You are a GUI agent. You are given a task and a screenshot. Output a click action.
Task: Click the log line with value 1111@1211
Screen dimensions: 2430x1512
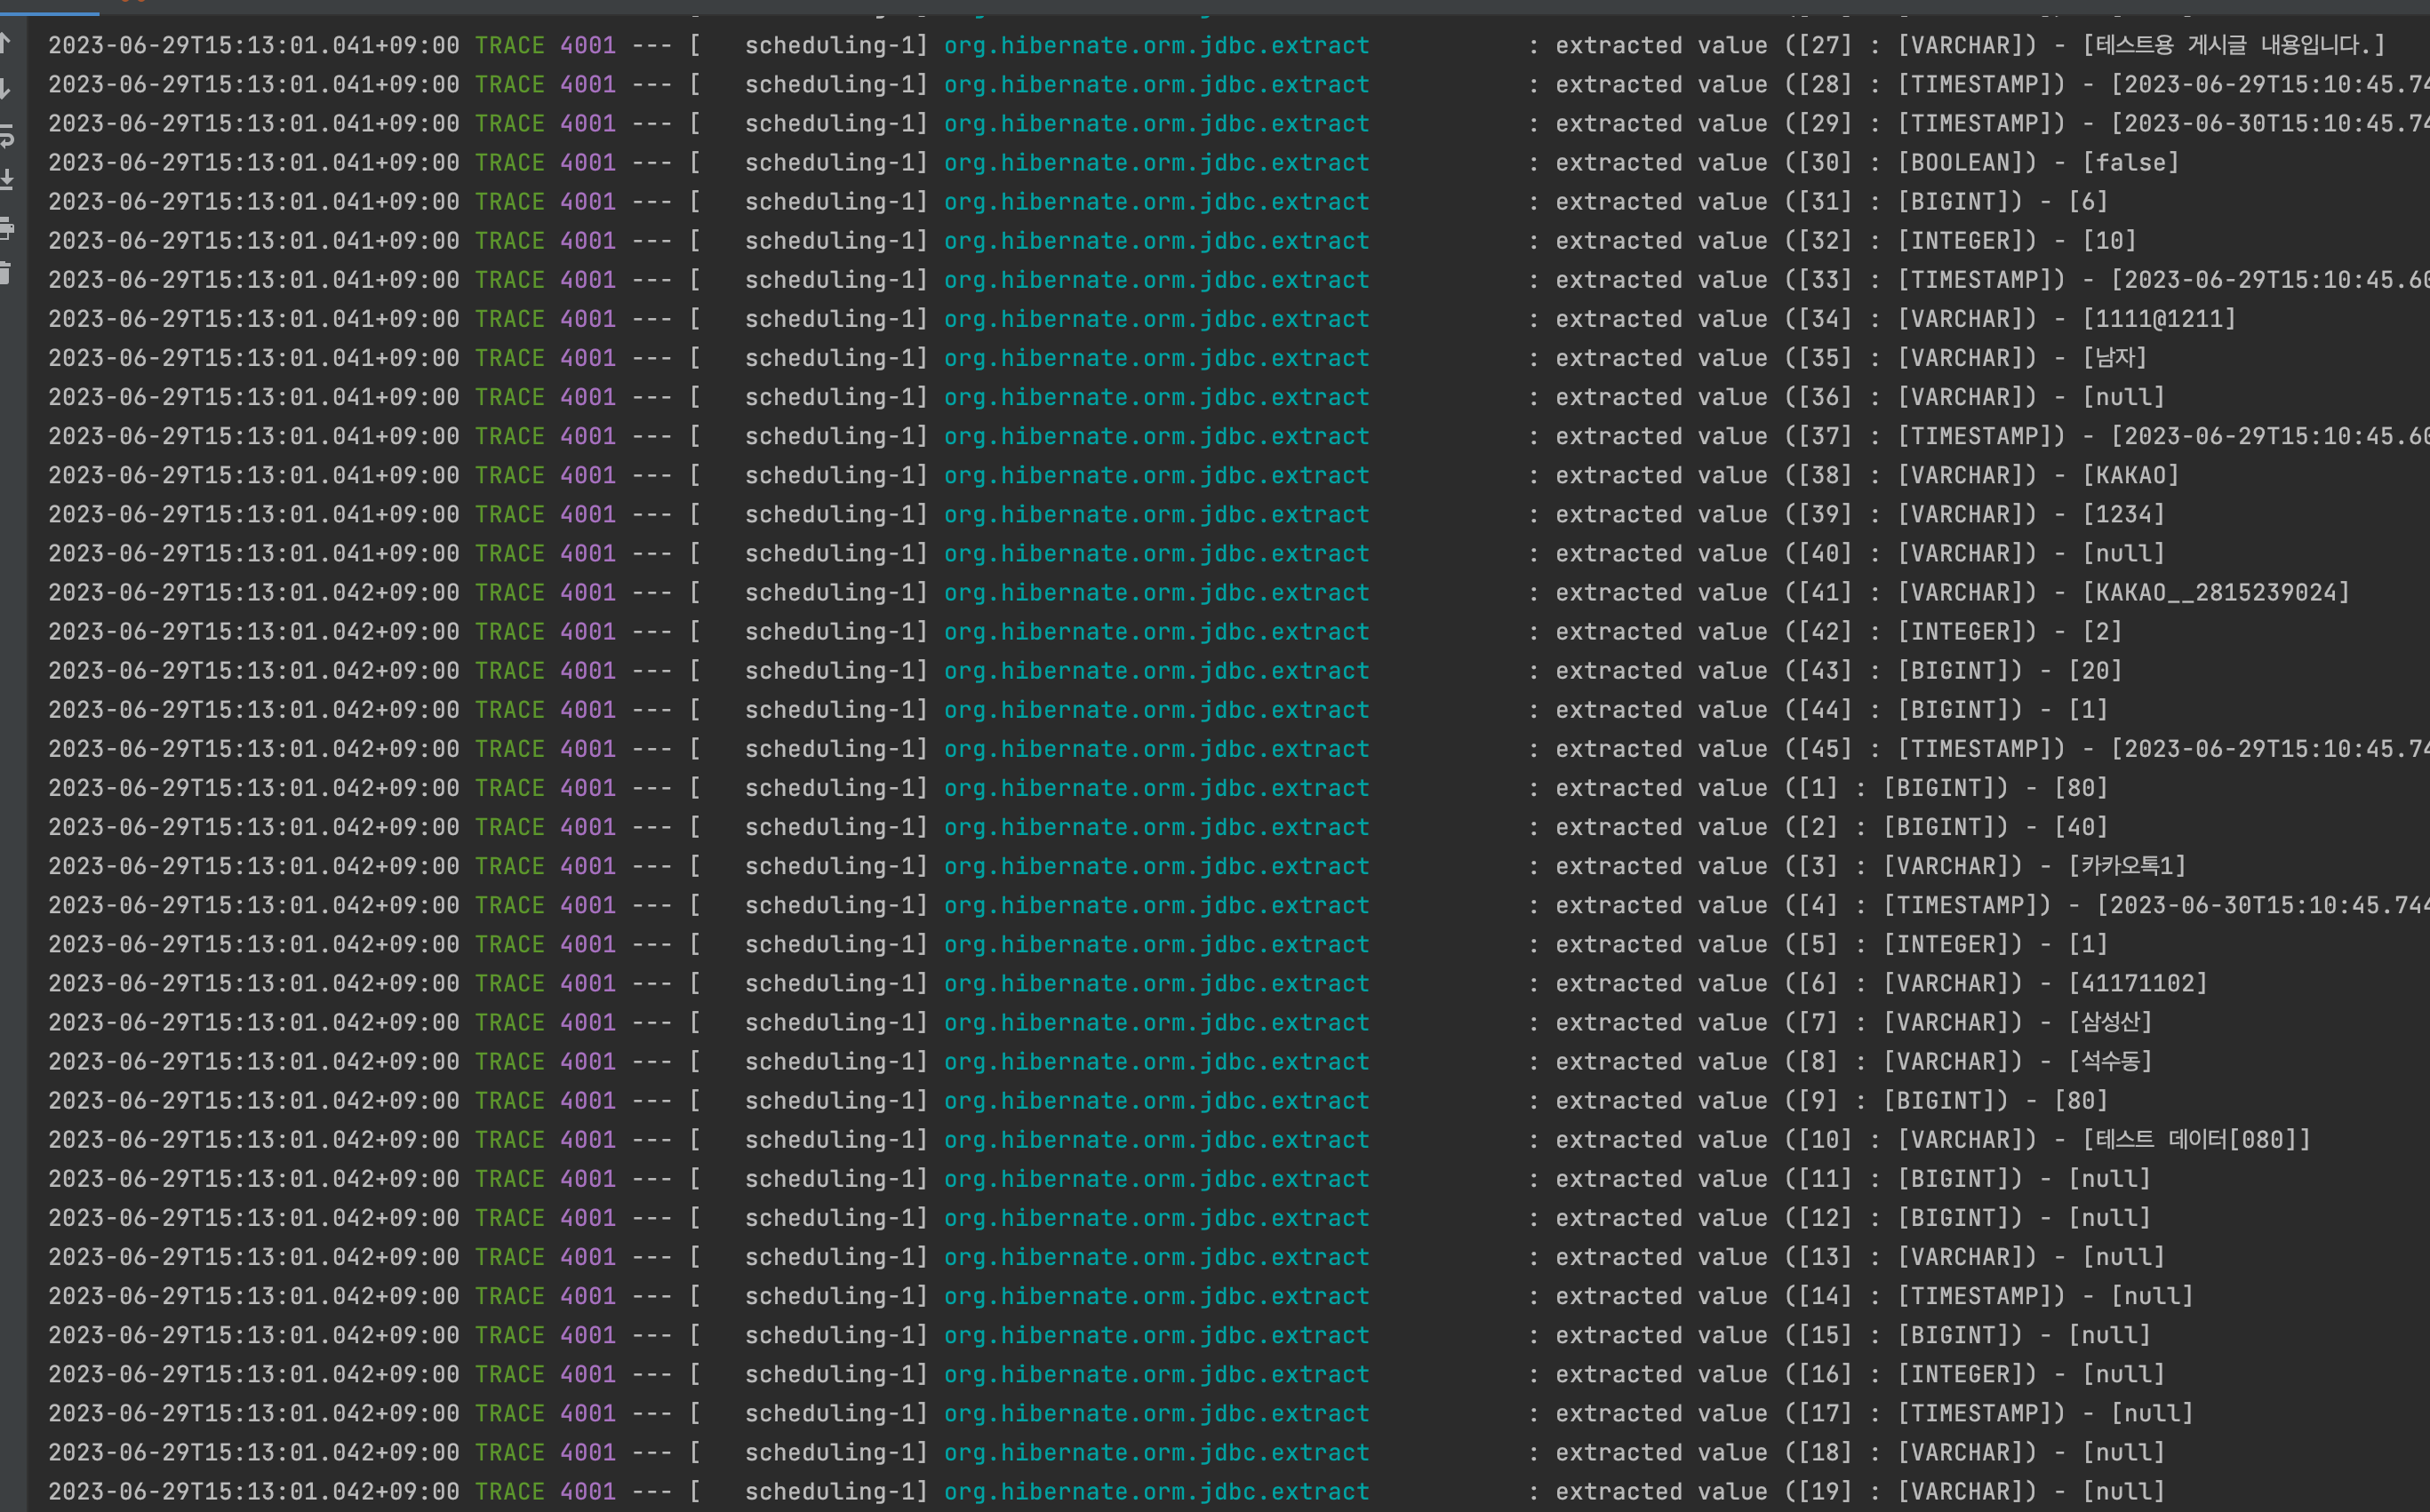[2158, 319]
